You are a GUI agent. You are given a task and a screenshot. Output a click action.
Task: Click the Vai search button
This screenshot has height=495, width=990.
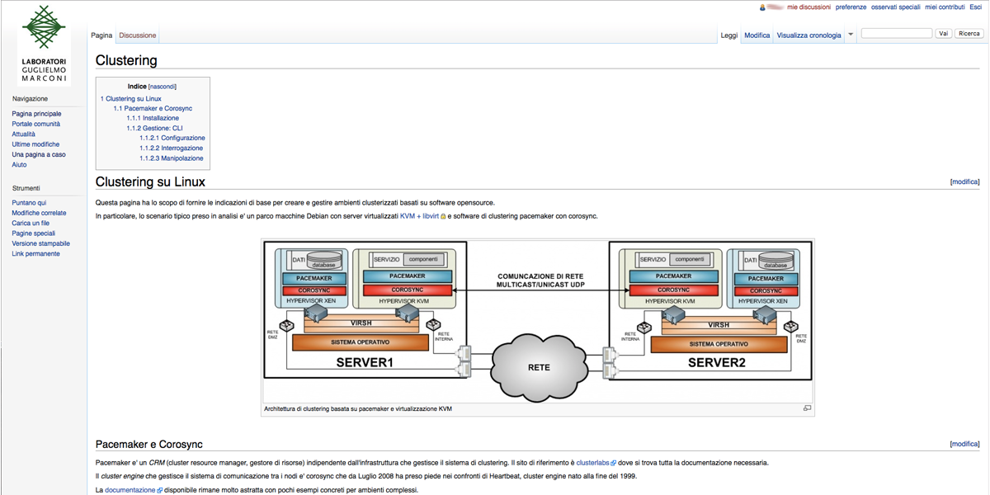point(944,34)
